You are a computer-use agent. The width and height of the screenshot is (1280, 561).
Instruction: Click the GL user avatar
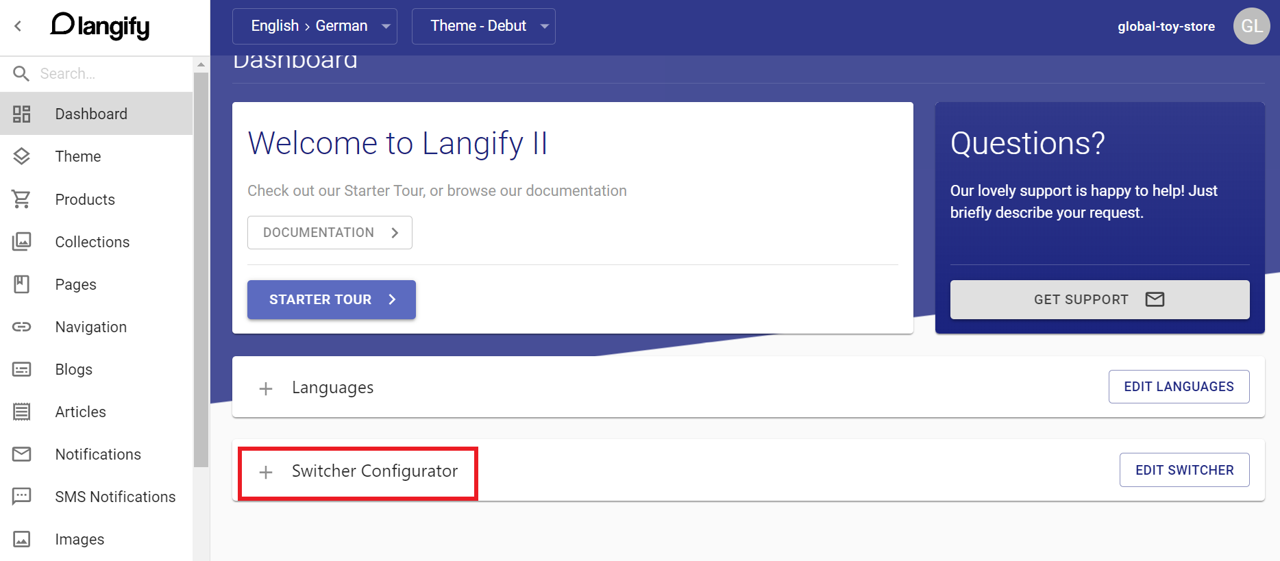(x=1251, y=26)
